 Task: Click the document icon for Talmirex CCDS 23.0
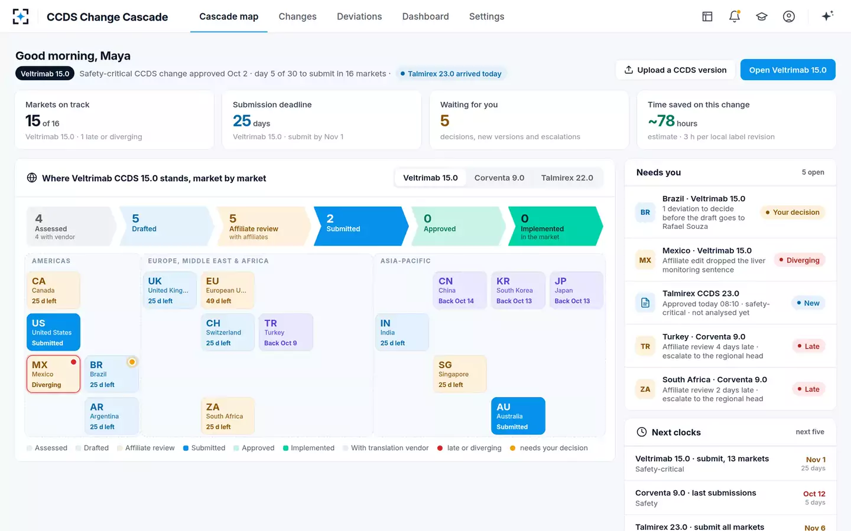point(645,303)
